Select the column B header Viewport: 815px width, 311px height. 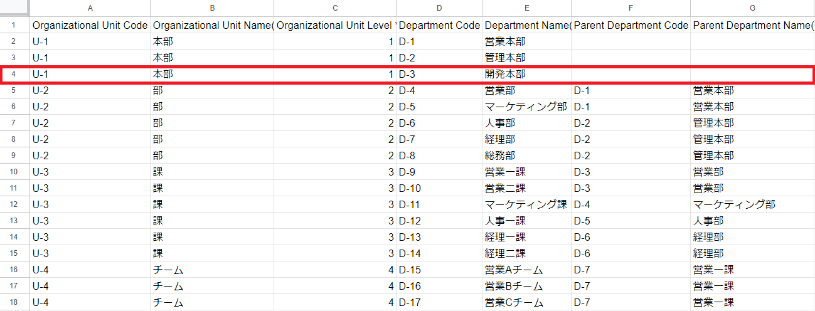[x=212, y=8]
